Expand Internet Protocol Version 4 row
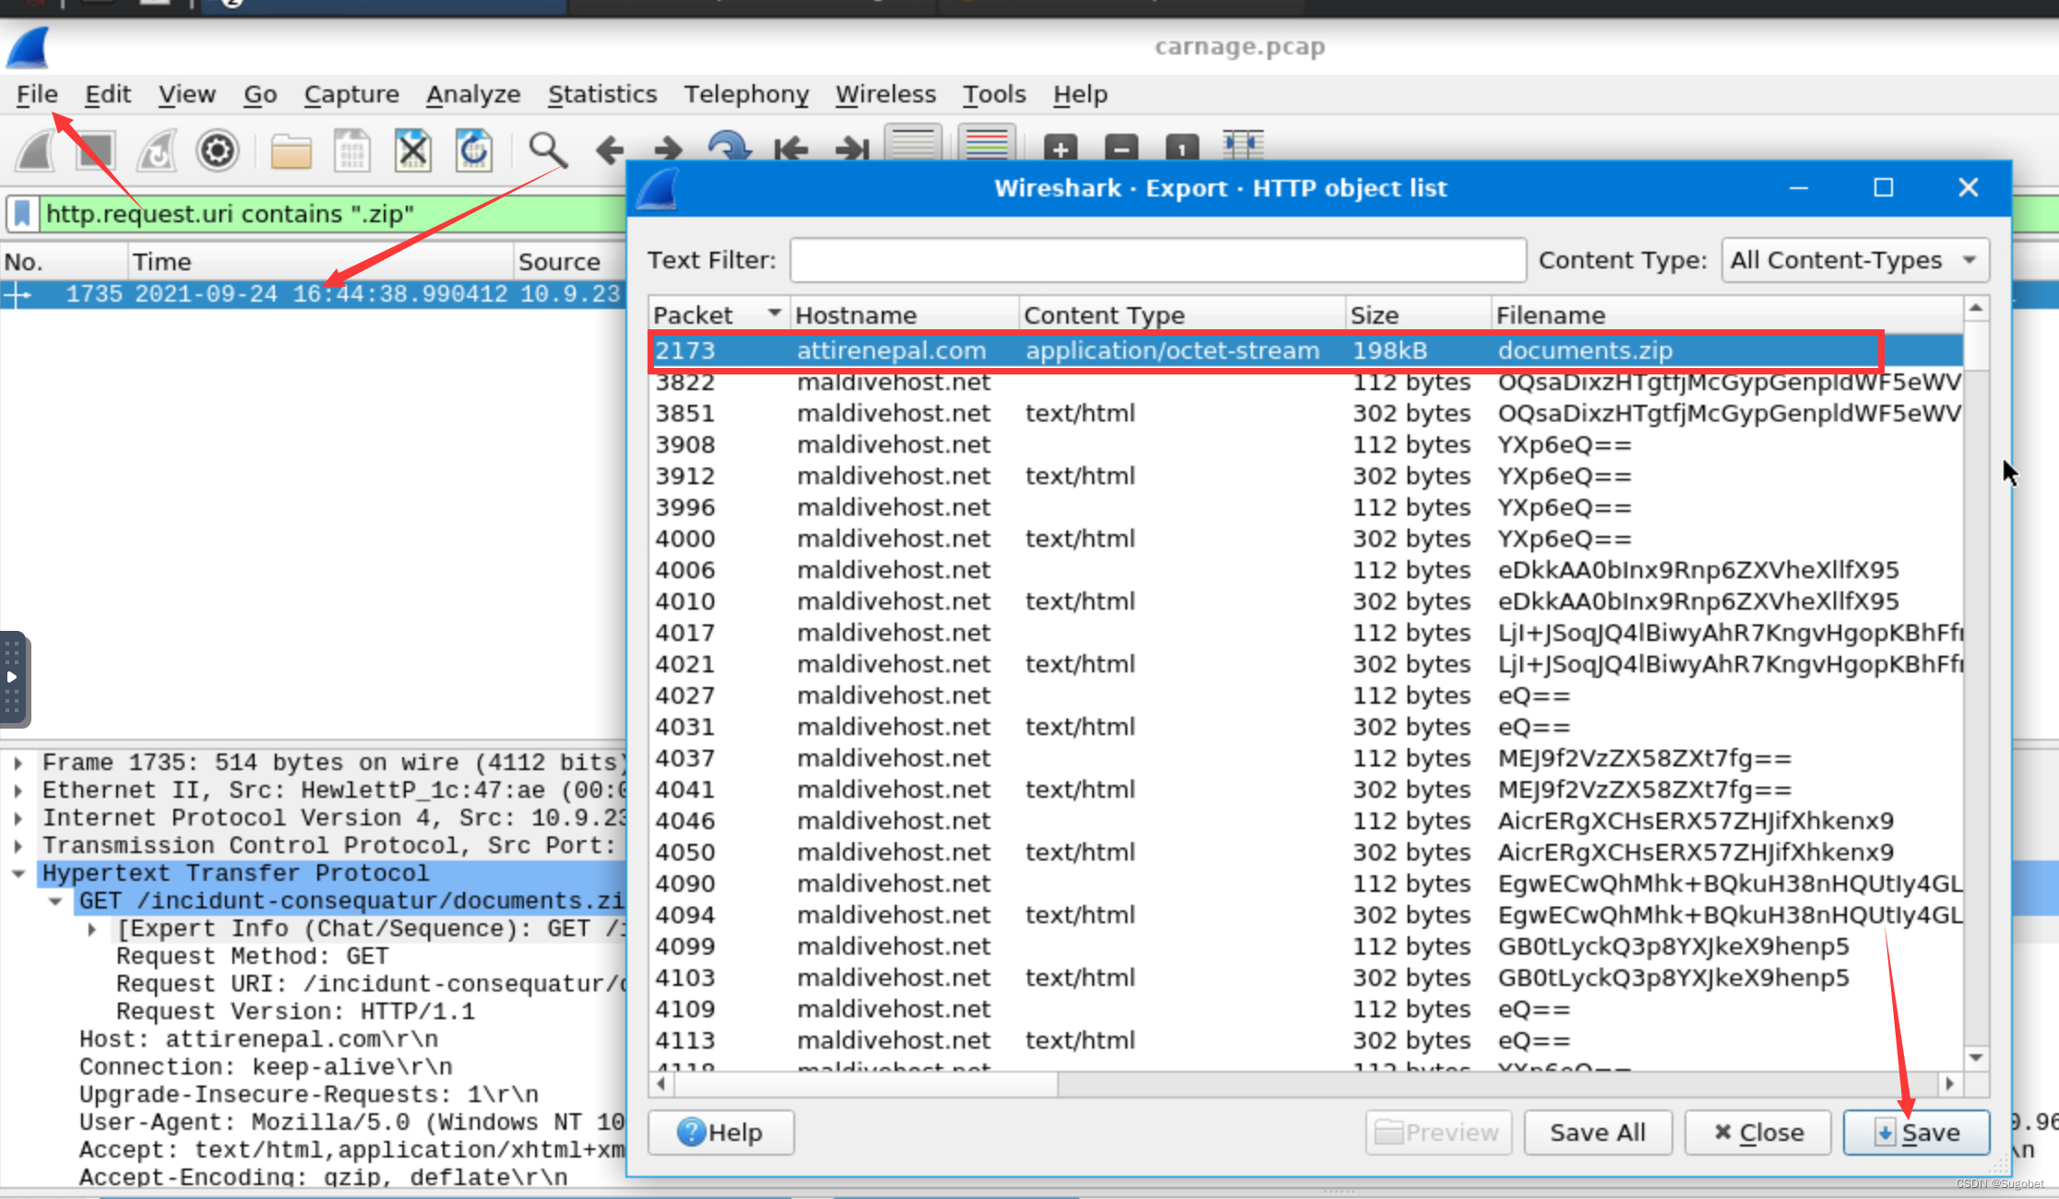The image size is (2059, 1199). (x=18, y=818)
